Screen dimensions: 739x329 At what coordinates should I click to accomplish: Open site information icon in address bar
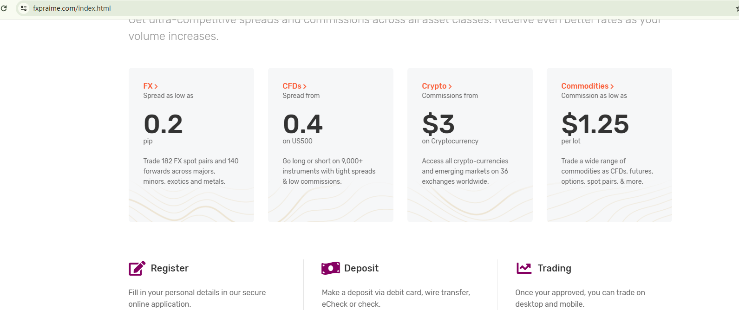tap(24, 8)
